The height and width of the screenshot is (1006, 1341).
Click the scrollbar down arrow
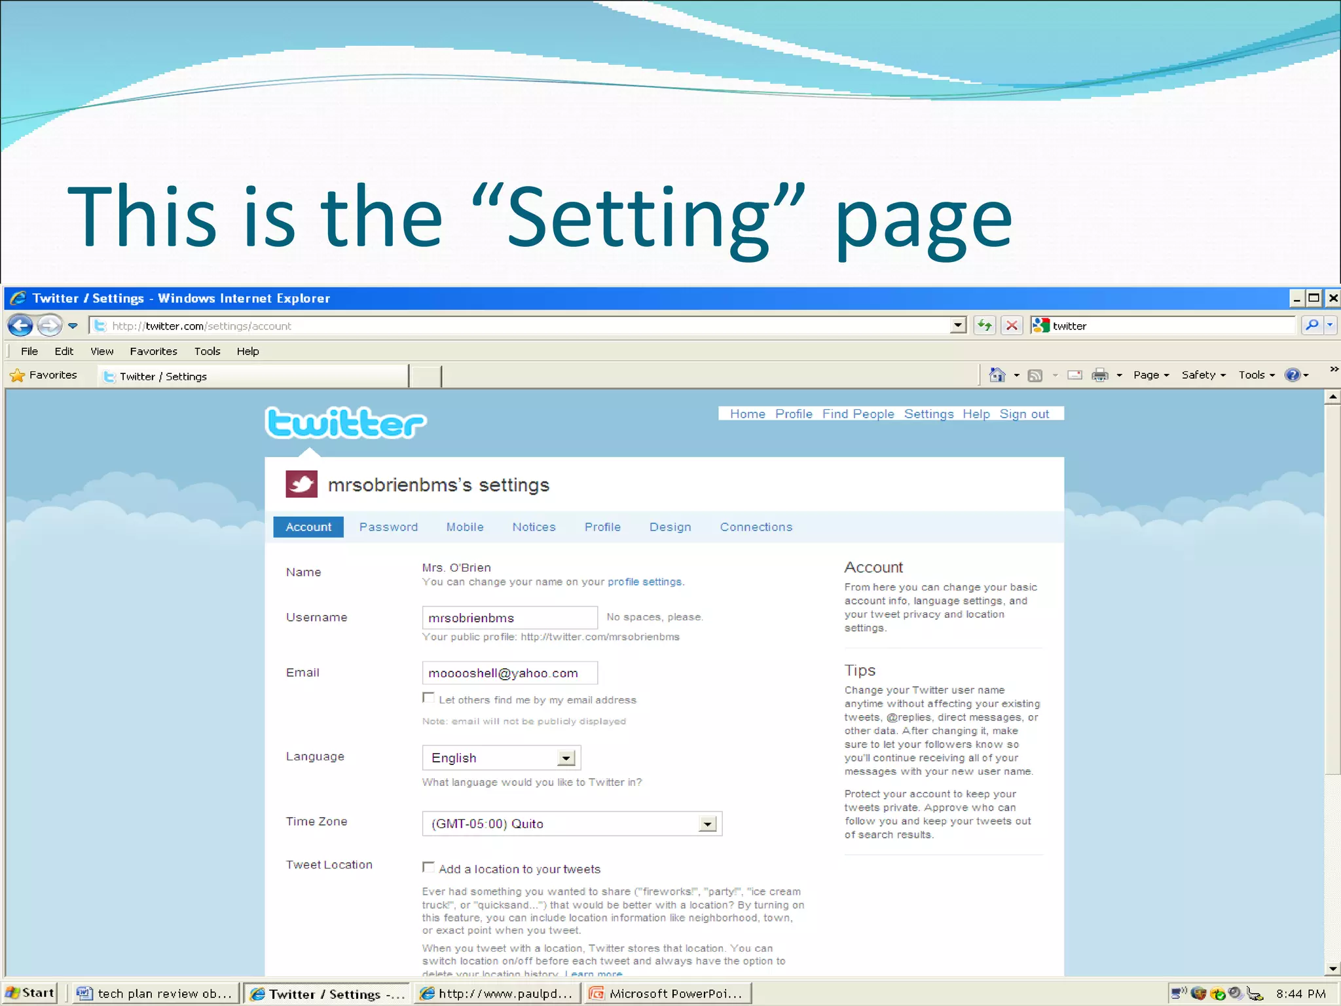pyautogui.click(x=1332, y=969)
